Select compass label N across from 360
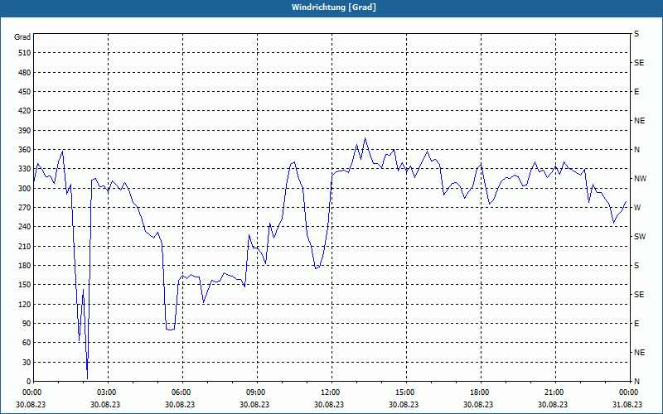Image resolution: width=663 pixels, height=414 pixels. coord(636,150)
